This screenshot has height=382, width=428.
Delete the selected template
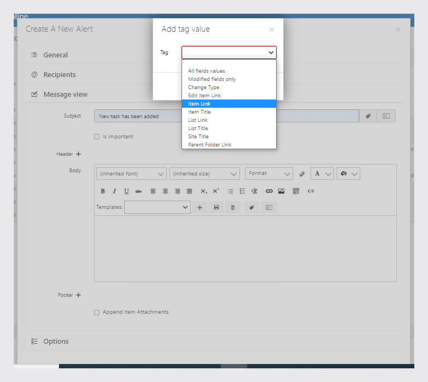233,207
